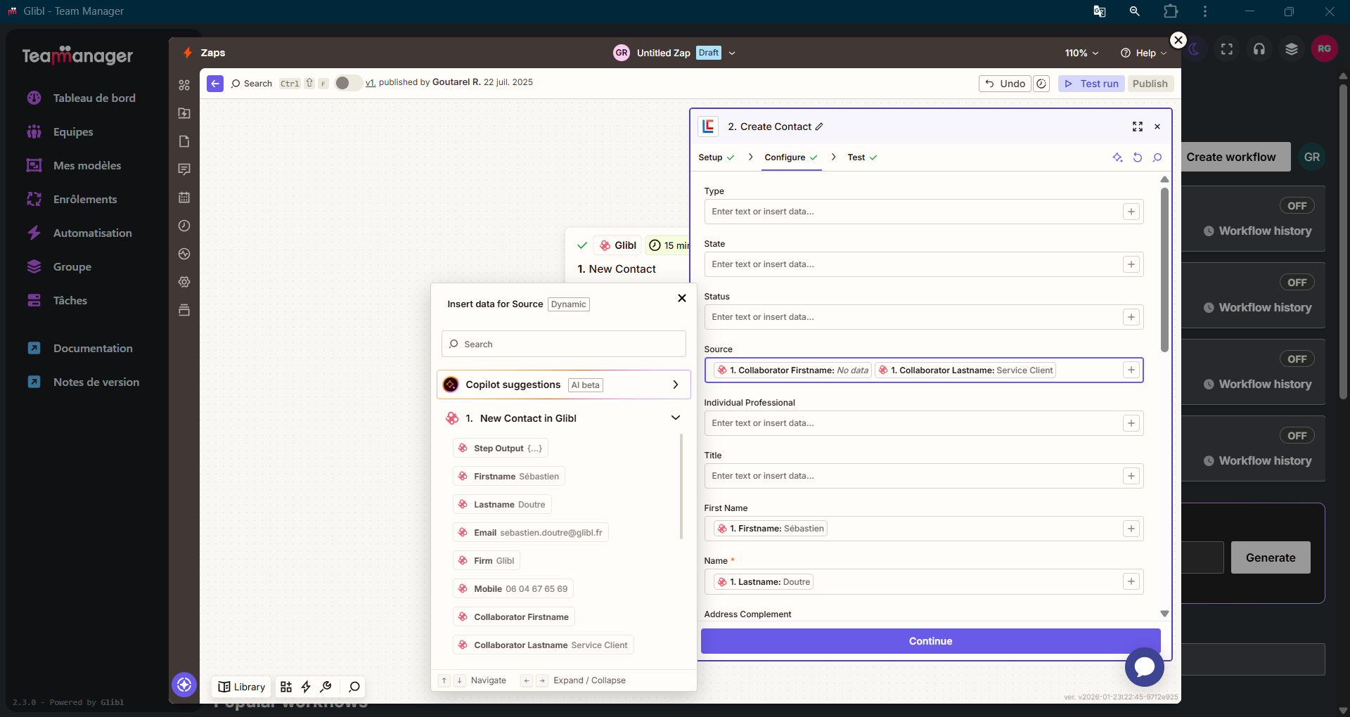This screenshot has height=717, width=1350.
Task: Open Automatisation in the sidebar
Action: [92, 233]
